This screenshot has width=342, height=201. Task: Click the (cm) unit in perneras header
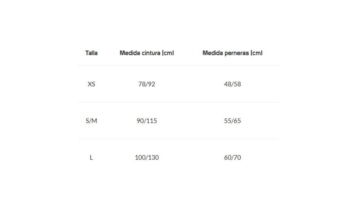point(257,53)
